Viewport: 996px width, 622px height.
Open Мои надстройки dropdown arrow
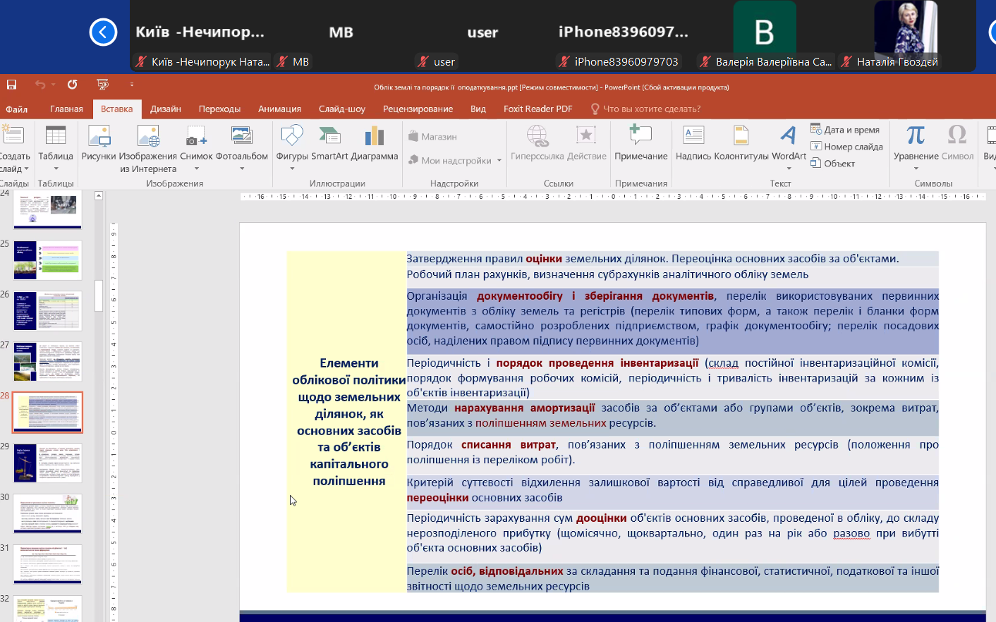pos(499,161)
